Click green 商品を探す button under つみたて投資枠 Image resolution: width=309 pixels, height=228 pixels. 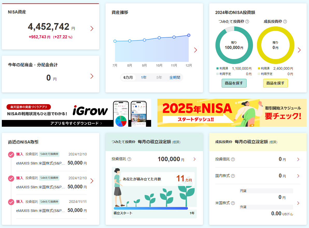point(234,83)
